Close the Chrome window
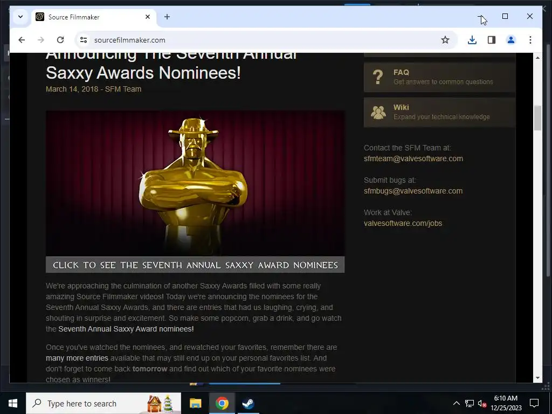Image resolution: width=552 pixels, height=414 pixels. (530, 16)
